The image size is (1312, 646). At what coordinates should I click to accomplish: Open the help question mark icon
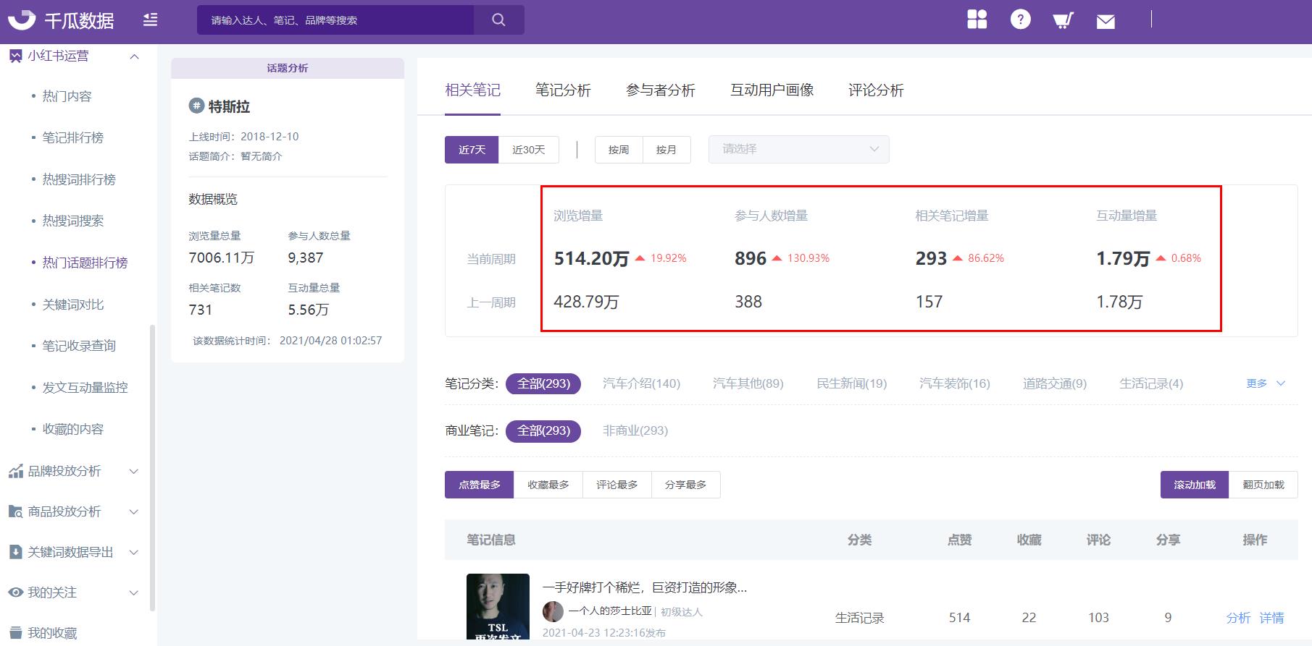pyautogui.click(x=1021, y=20)
